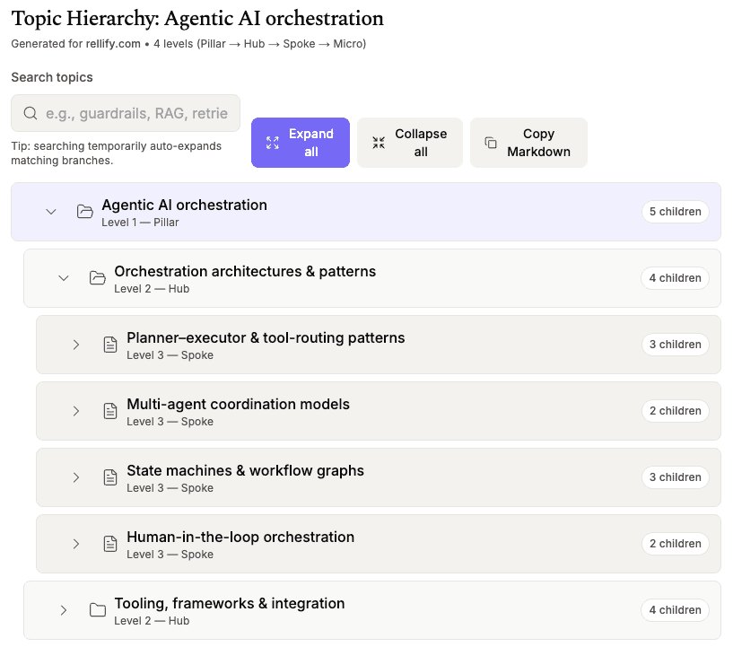Collapse the Agentic AI orchestration pillar chevron

pos(51,212)
